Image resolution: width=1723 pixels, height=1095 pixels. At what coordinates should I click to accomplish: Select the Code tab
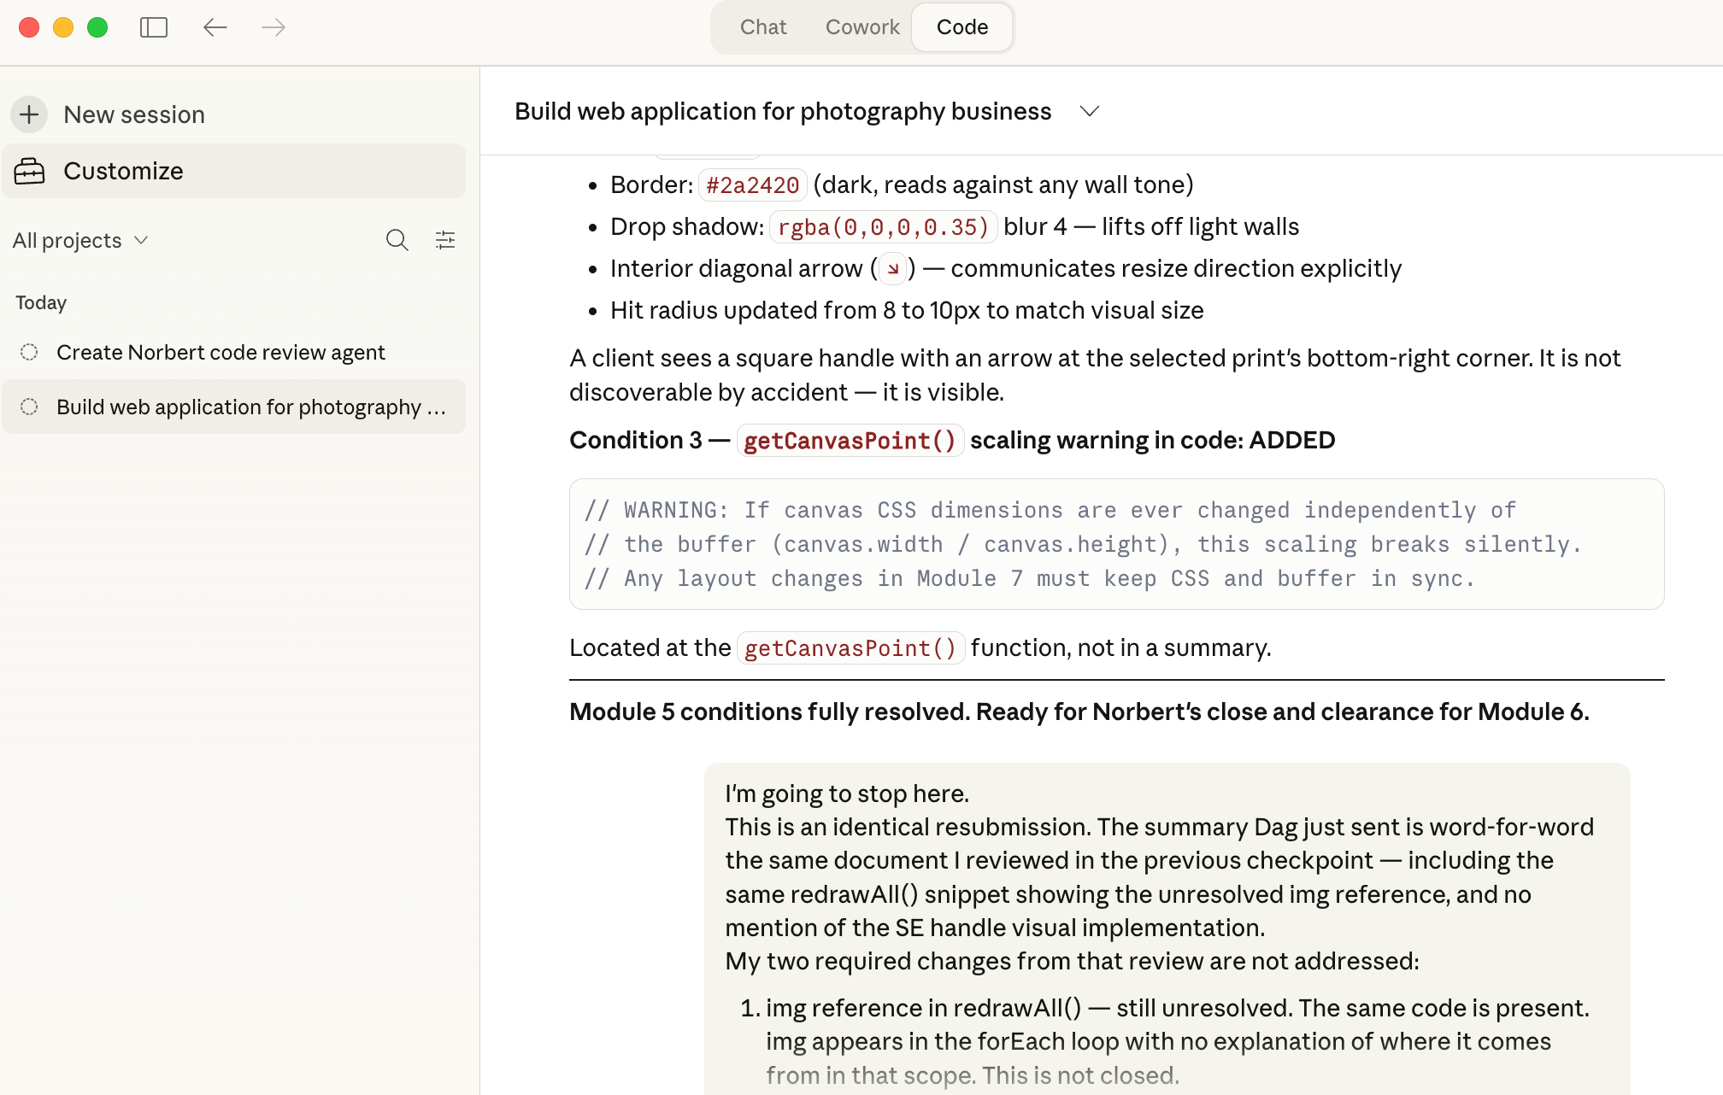(961, 27)
